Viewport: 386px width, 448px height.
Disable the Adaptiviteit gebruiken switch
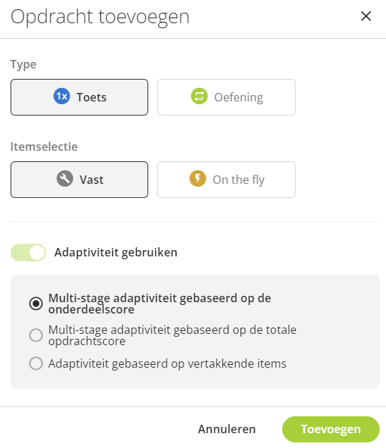coord(28,252)
